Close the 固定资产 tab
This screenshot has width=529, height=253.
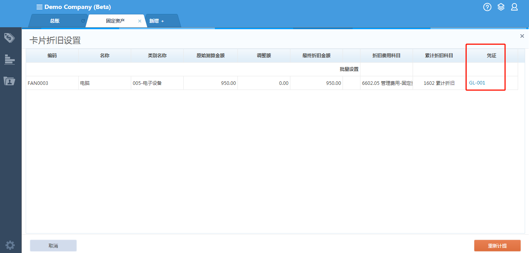click(140, 21)
